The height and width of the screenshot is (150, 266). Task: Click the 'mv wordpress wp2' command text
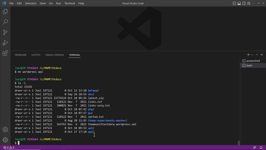pyautogui.click(x=30, y=72)
